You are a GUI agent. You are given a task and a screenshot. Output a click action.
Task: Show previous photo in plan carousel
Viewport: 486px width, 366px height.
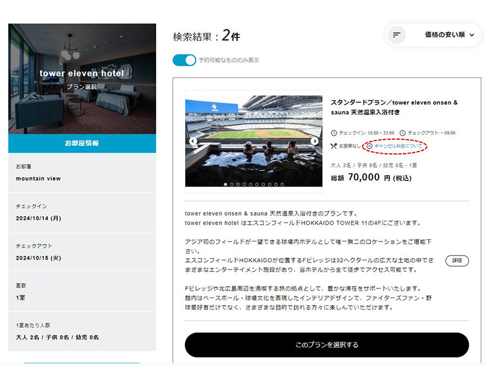pyautogui.click(x=193, y=141)
